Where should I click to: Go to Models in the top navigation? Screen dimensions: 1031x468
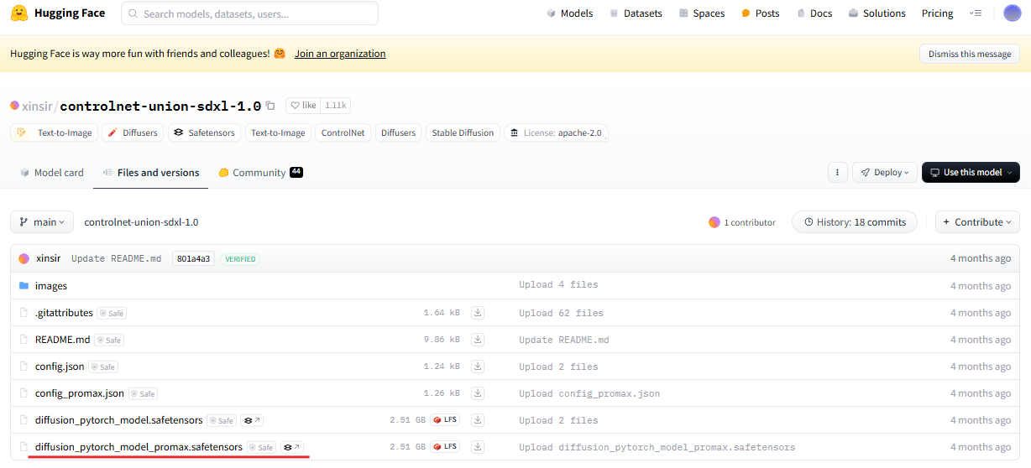point(569,13)
